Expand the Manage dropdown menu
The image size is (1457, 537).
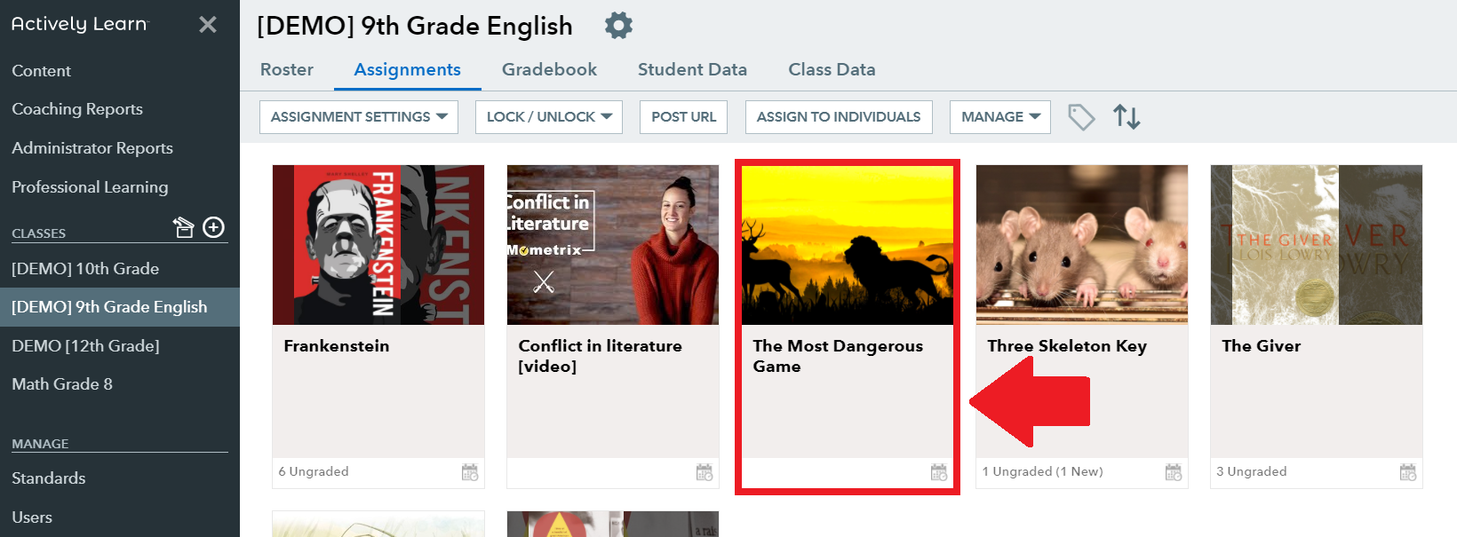(x=1000, y=117)
